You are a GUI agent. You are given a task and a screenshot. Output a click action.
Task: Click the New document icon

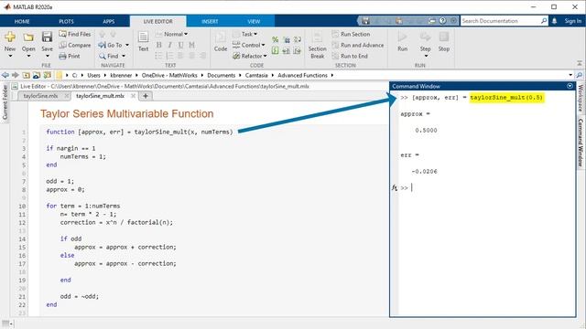pos(10,37)
